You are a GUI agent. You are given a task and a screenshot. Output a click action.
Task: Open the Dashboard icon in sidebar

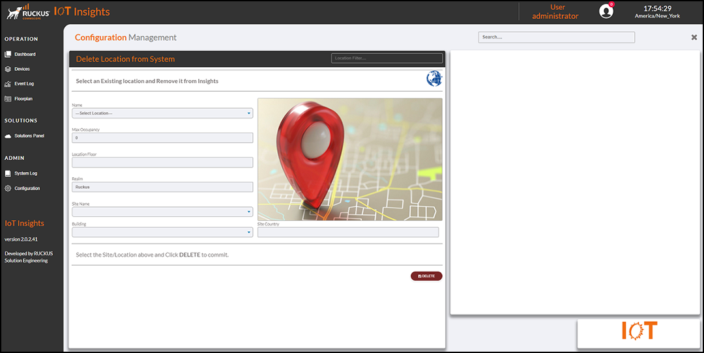(x=8, y=54)
